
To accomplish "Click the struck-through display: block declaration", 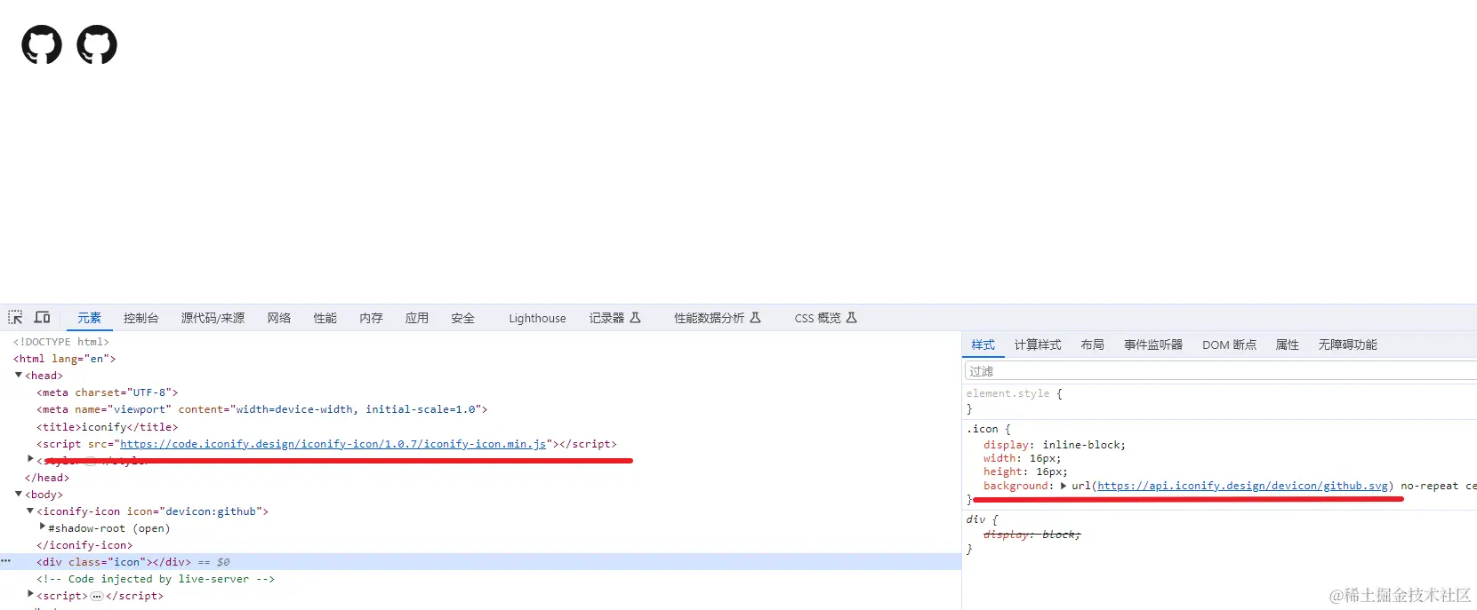I will click(1031, 535).
